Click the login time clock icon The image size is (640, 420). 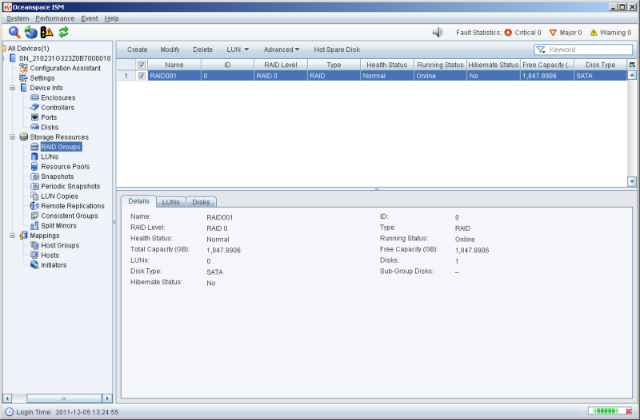tap(9, 412)
